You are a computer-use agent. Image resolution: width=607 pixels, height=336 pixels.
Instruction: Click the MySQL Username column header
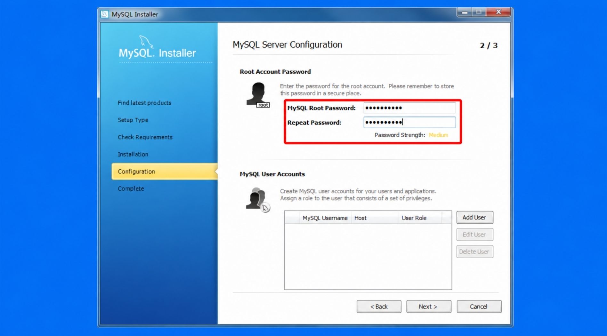tap(325, 218)
